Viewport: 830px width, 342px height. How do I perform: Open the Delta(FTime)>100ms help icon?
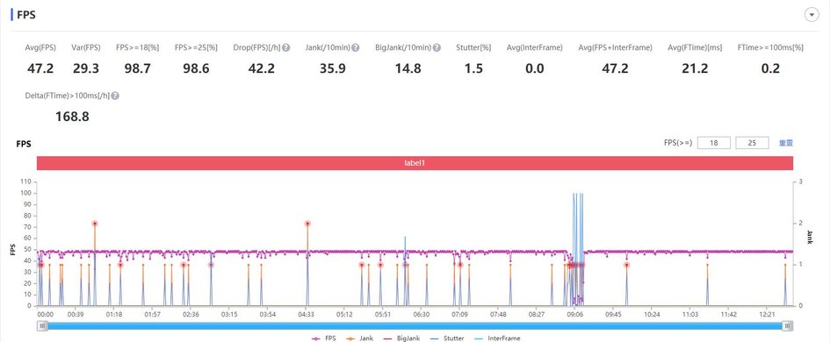[x=115, y=96]
